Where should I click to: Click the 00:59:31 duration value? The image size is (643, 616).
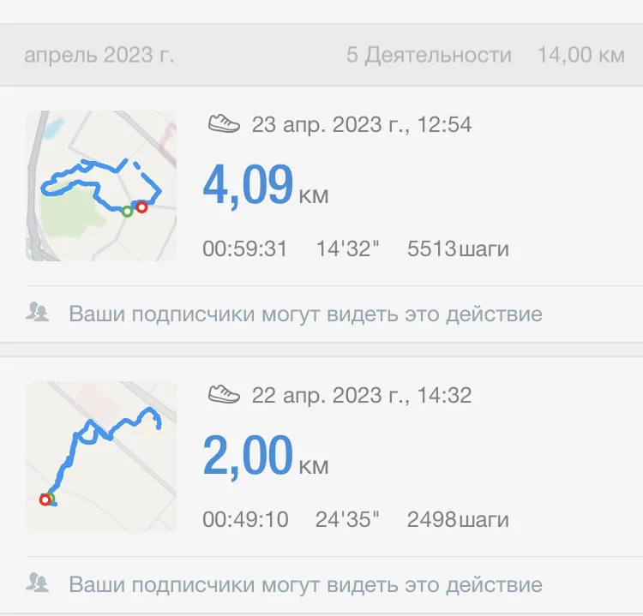click(245, 249)
